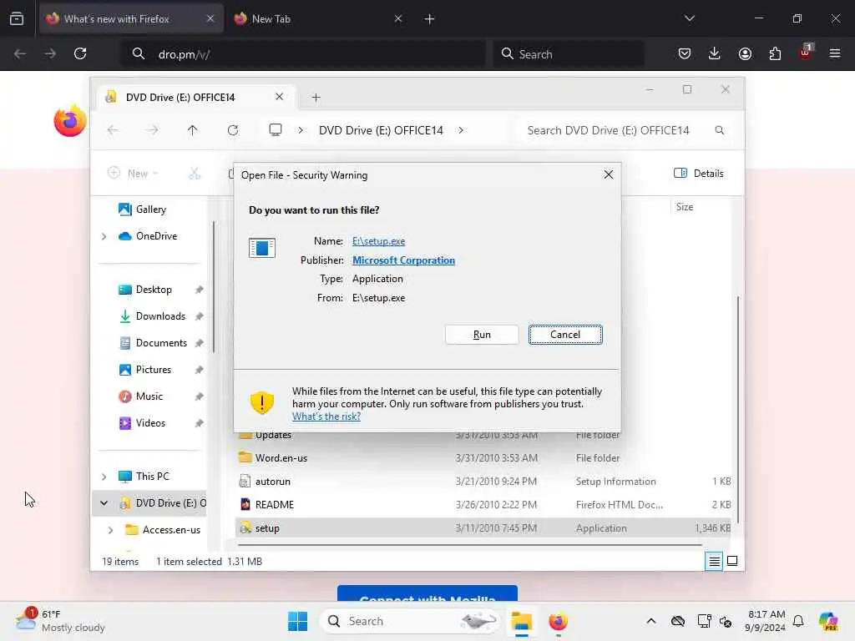Image resolution: width=855 pixels, height=641 pixels.
Task: Close the Open File Security Warning dialog
Action: click(x=608, y=174)
